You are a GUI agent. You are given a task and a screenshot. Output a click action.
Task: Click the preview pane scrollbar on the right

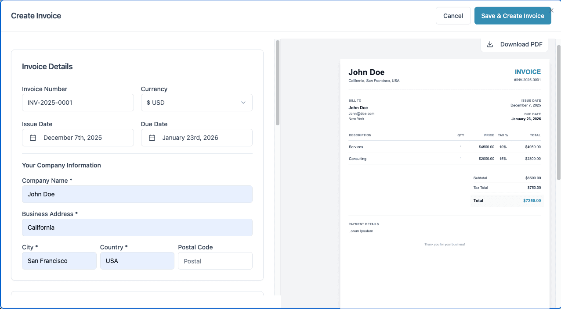pos(557,110)
